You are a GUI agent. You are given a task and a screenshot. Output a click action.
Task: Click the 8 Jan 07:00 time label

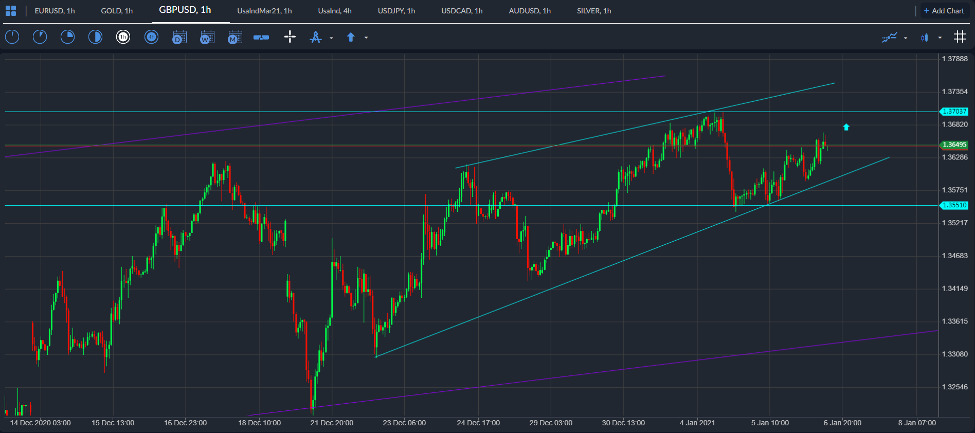(917, 423)
